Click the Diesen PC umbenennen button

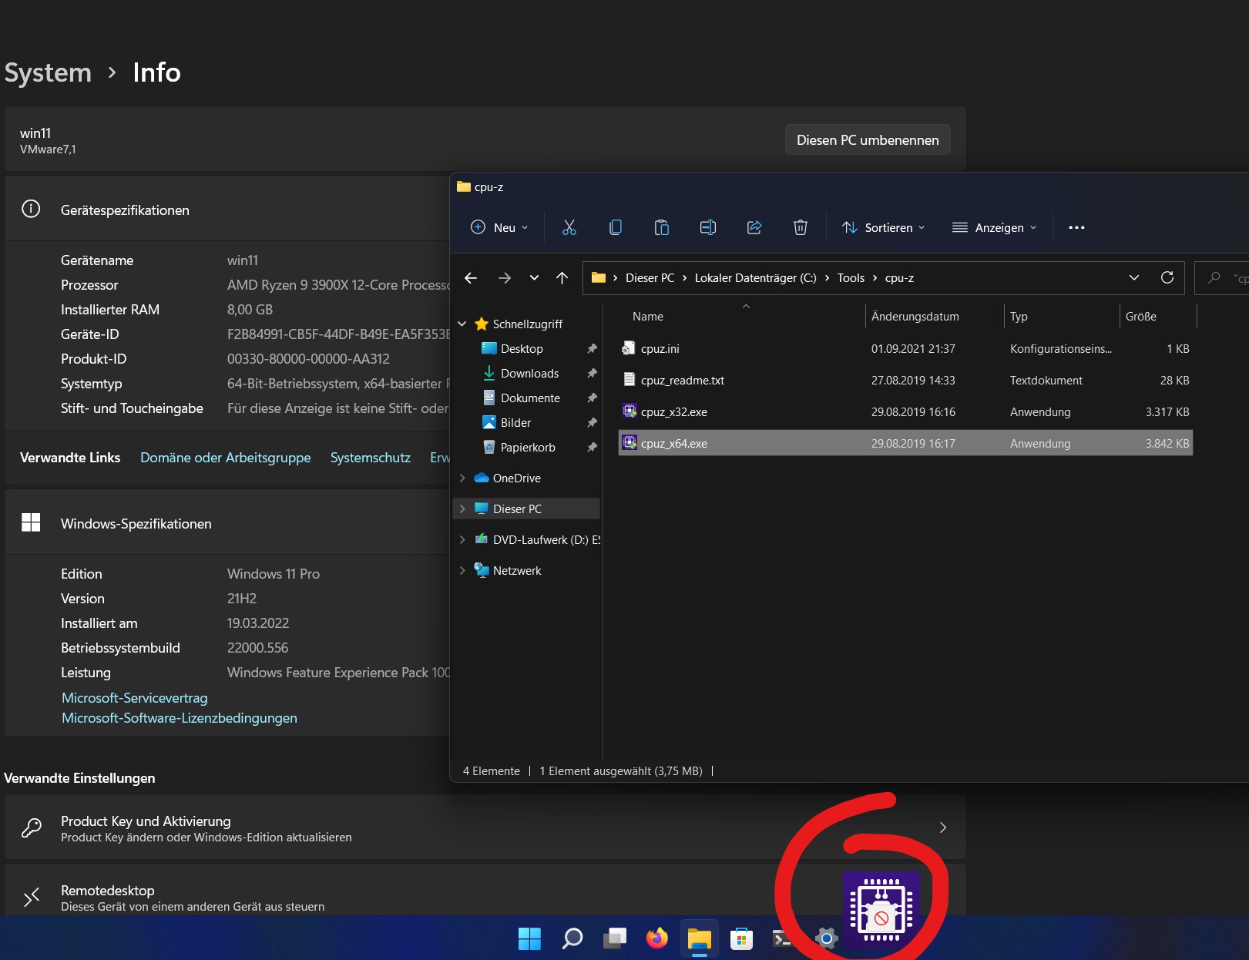tap(867, 139)
